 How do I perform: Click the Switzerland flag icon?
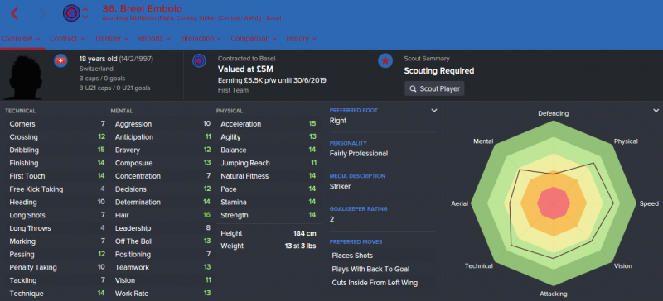point(60,61)
